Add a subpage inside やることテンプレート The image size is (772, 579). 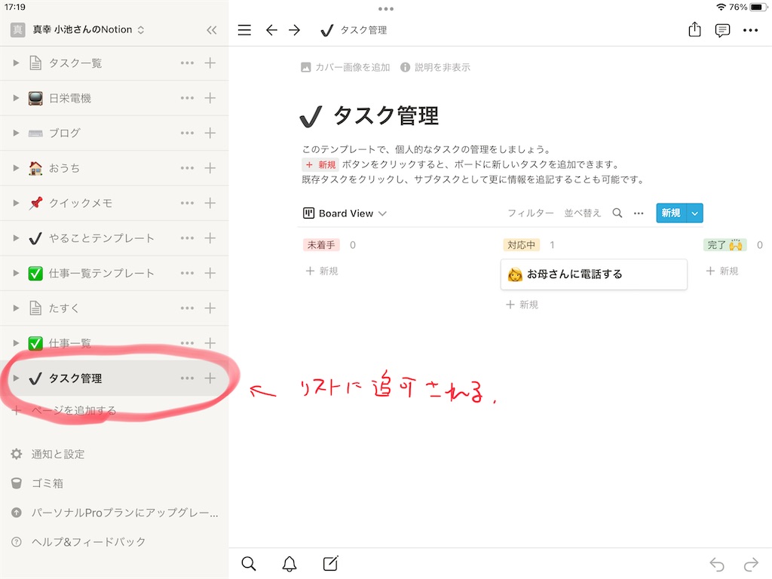pyautogui.click(x=210, y=238)
